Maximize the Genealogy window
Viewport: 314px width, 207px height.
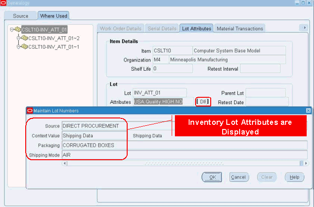[x=303, y=3]
